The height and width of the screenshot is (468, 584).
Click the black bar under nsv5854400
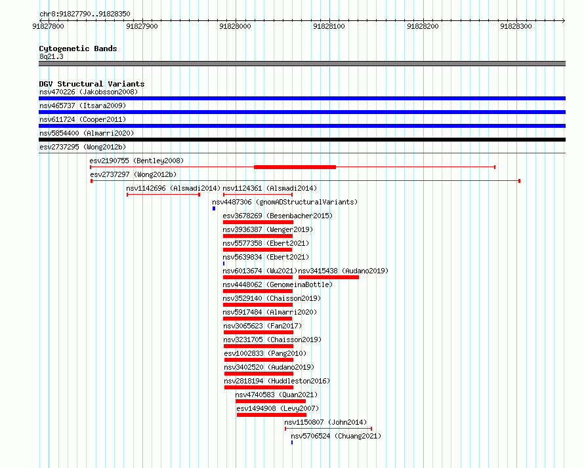[302, 140]
